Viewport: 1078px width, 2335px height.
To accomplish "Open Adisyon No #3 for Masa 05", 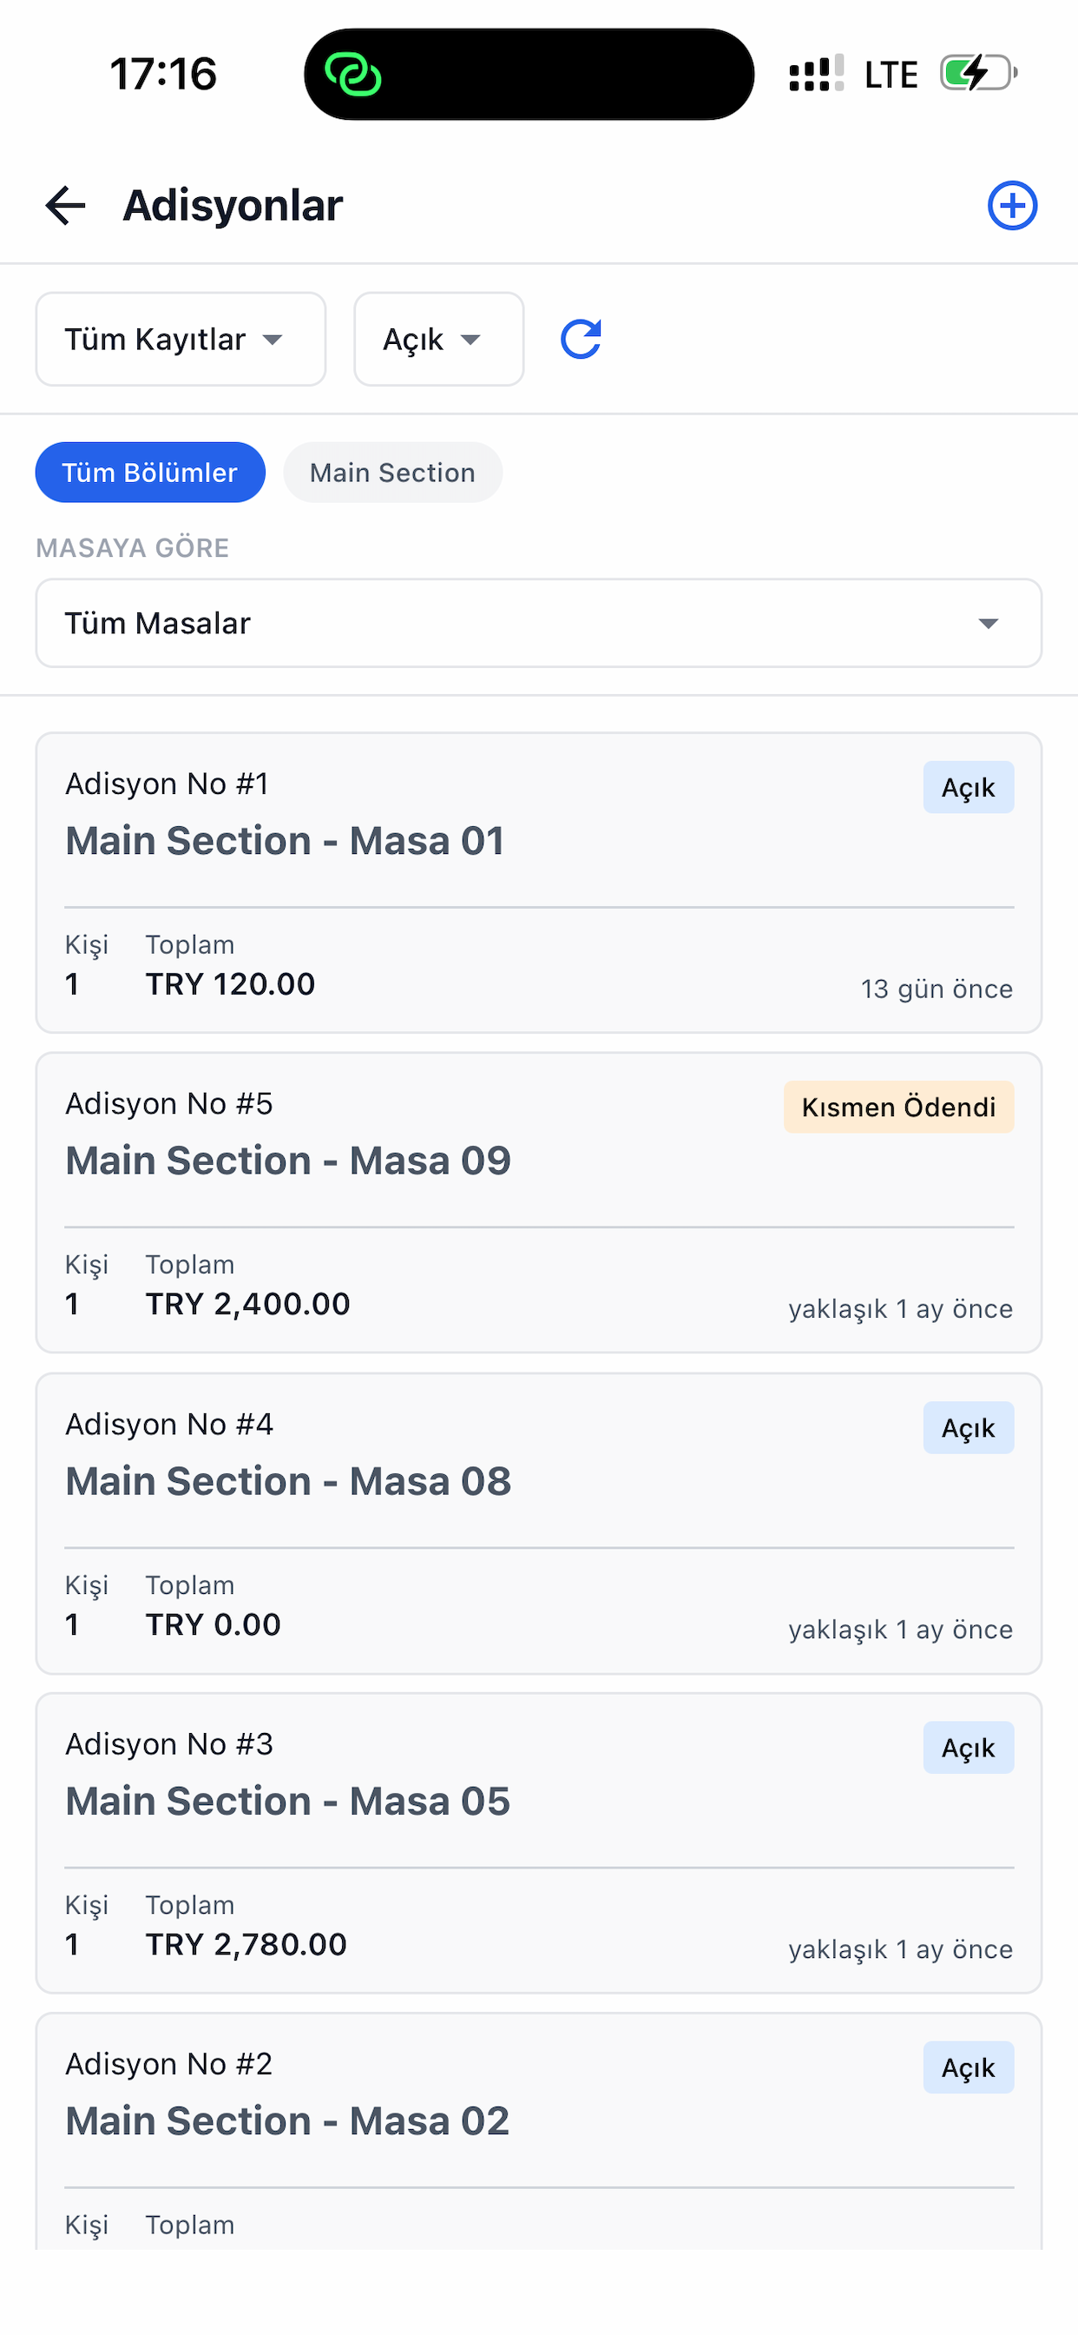I will click(x=539, y=1843).
